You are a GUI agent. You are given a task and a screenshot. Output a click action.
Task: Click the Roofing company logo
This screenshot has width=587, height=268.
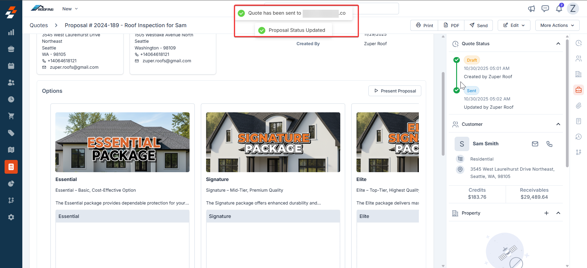click(42, 8)
